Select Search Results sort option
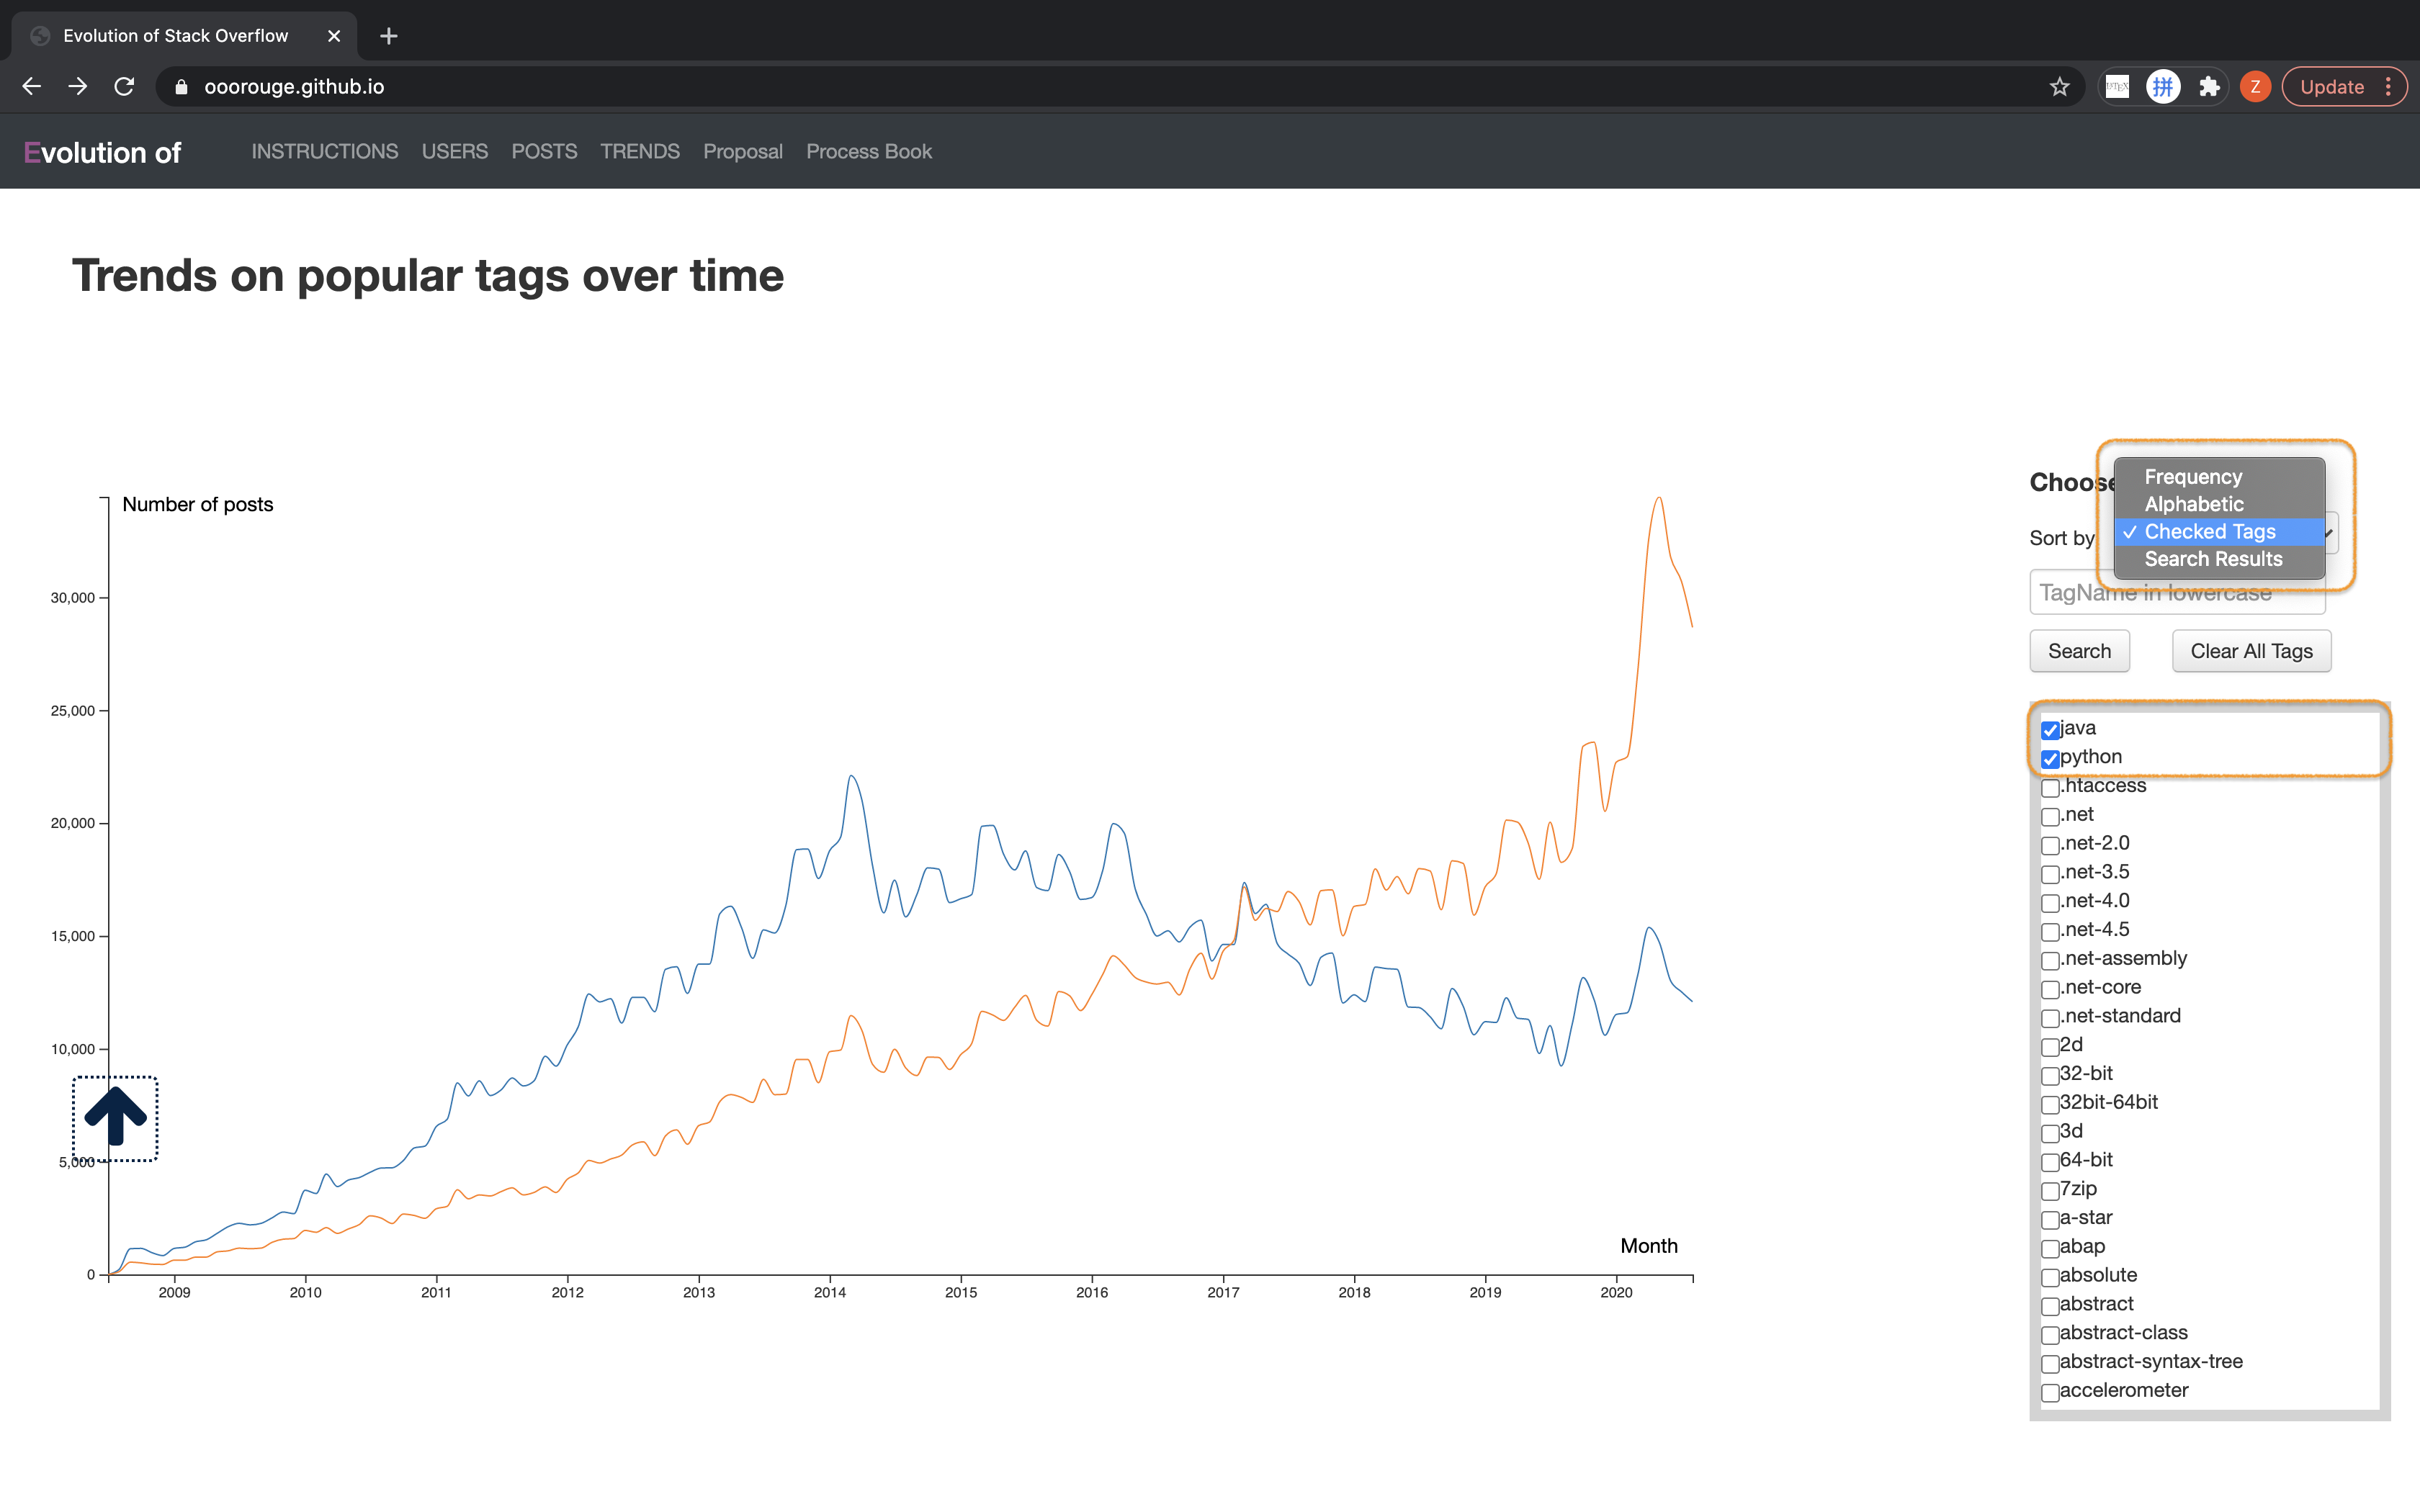Viewport: 2420px width, 1512px height. (x=2219, y=559)
